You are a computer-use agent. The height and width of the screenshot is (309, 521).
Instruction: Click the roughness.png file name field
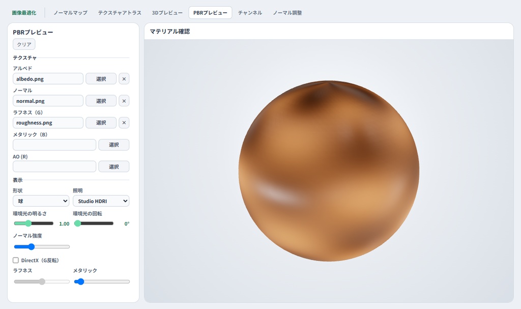(48, 123)
